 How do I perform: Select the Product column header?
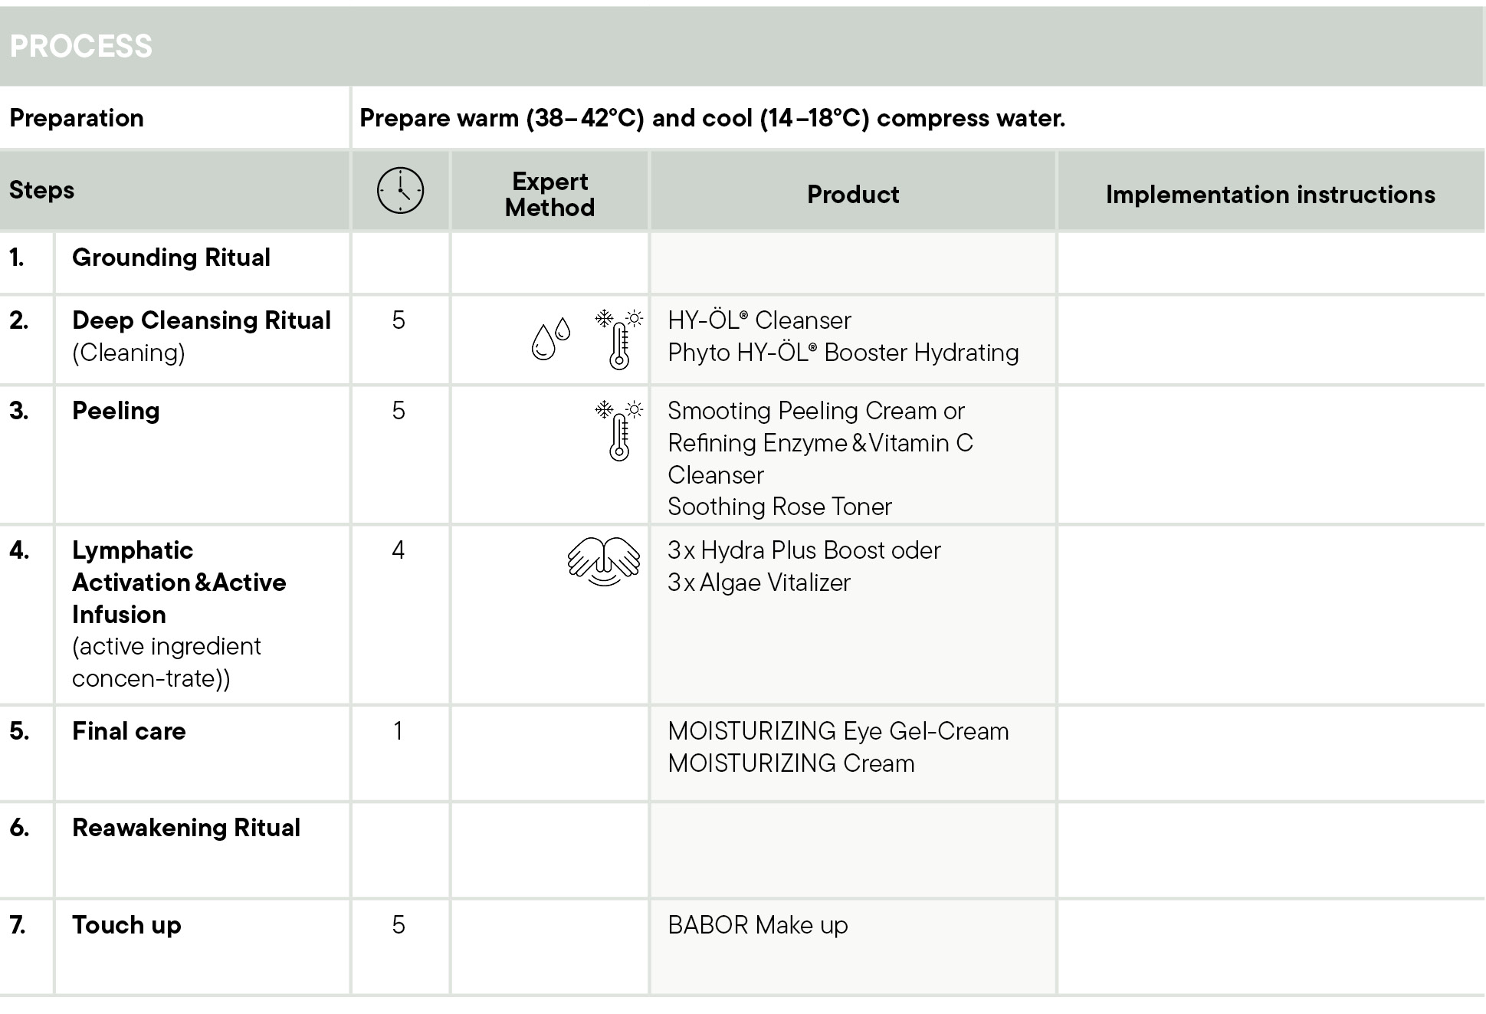(x=852, y=195)
